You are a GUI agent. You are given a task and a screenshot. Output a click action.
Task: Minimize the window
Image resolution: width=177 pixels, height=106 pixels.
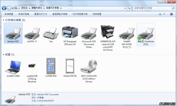point(160,2)
